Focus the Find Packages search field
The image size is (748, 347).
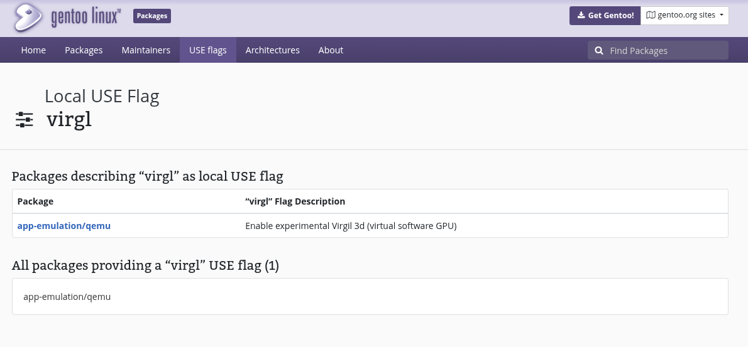coord(658,50)
